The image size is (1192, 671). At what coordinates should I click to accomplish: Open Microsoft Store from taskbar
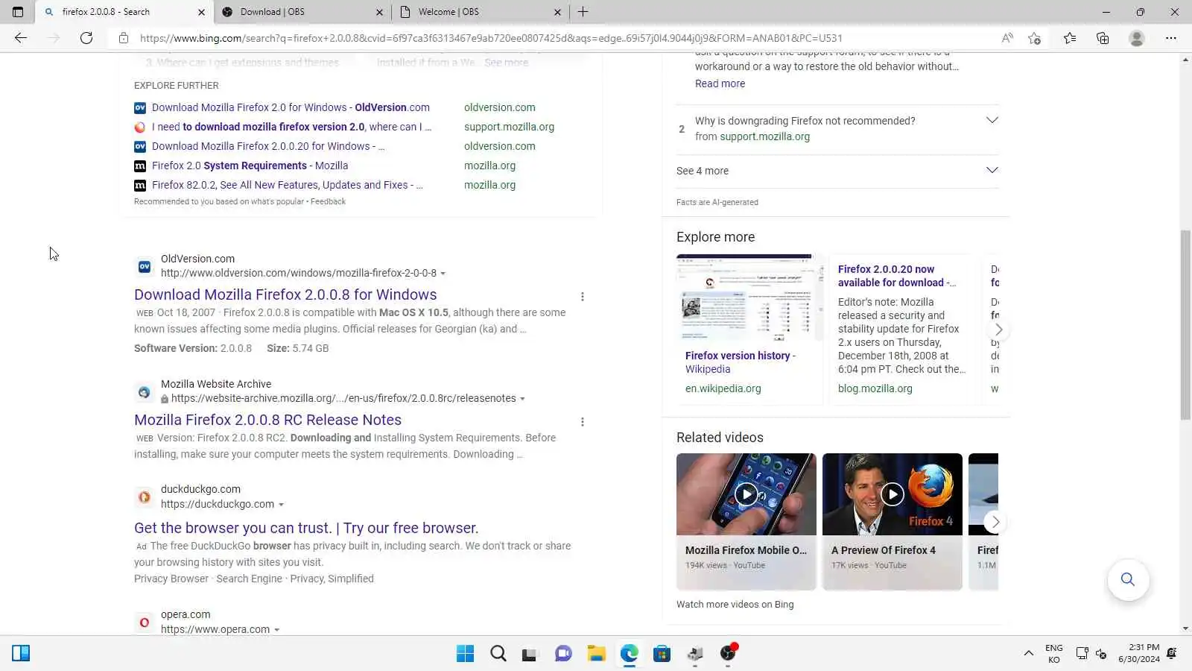click(662, 654)
